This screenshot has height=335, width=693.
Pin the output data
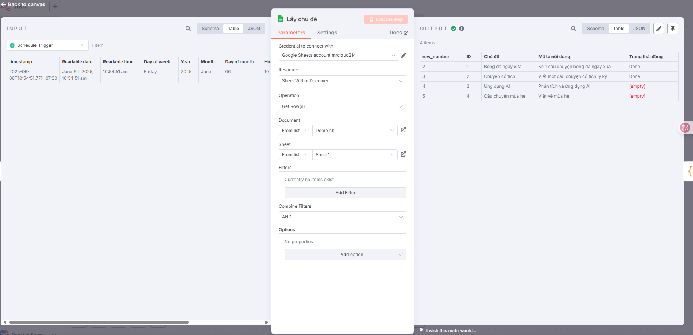673,29
